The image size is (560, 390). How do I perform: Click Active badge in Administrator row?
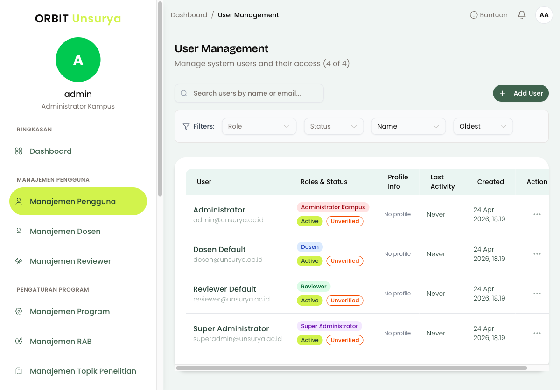310,221
